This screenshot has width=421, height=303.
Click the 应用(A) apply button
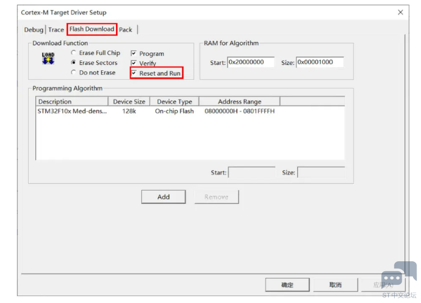coord(383,285)
